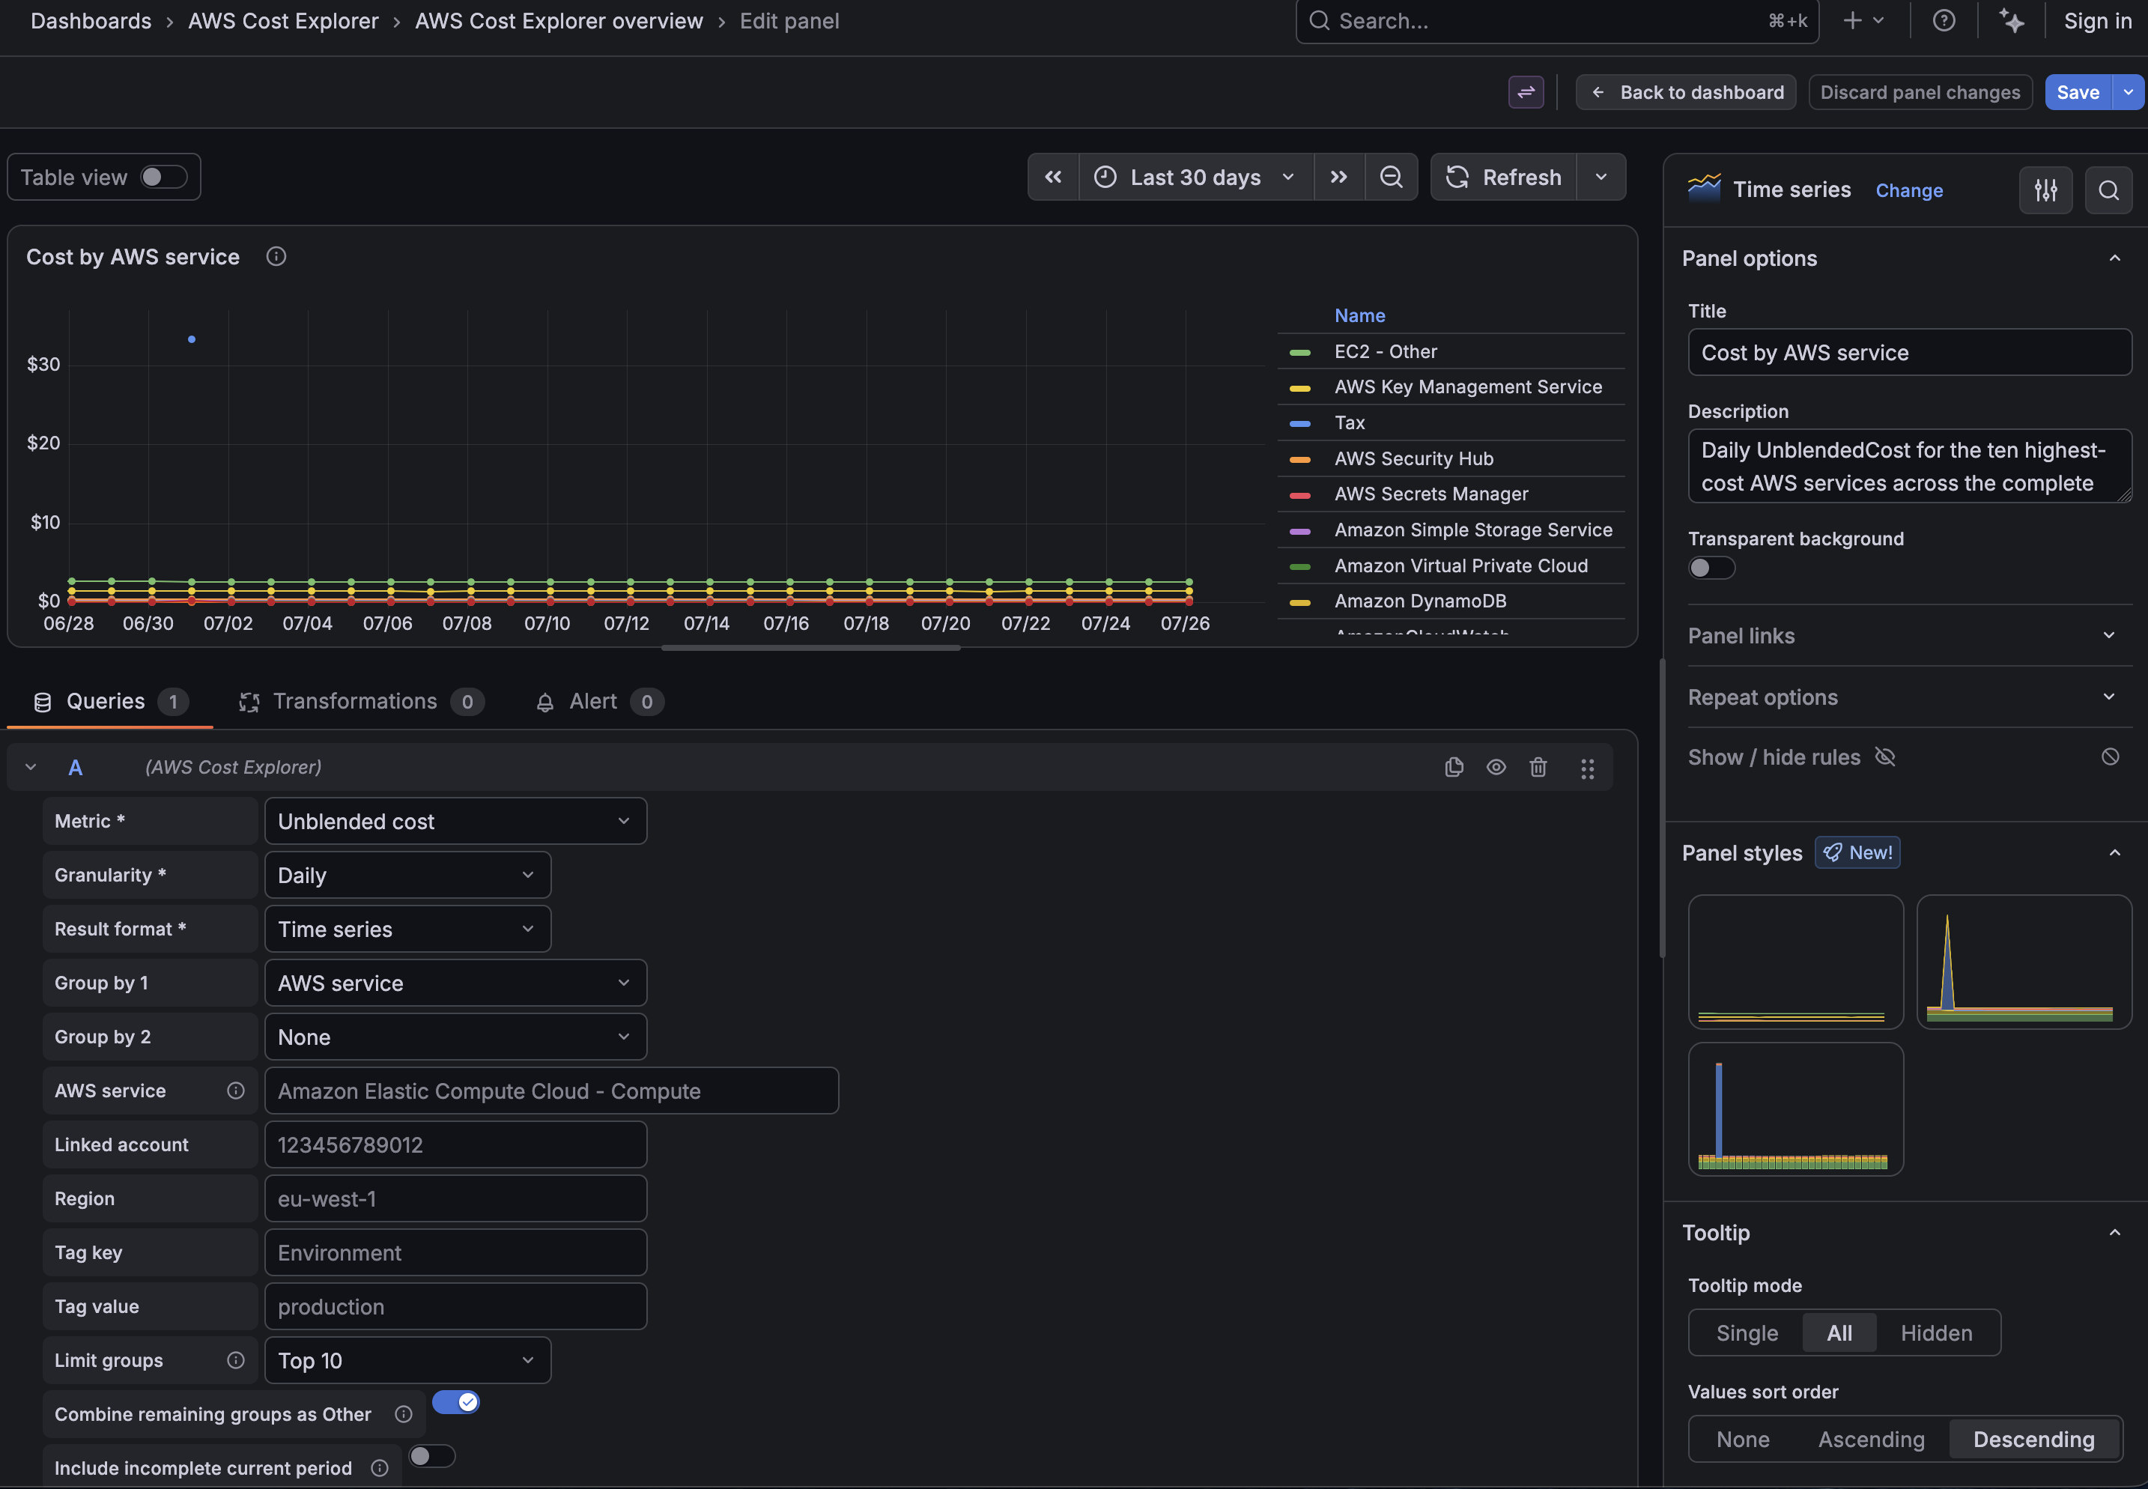
Task: Click the help question mark icon
Action: 1944,20
